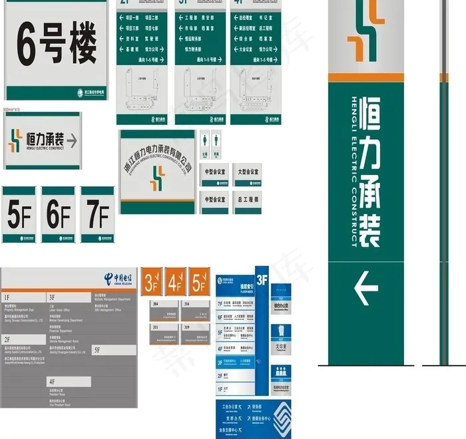Click the three-people meeting room icon
Image resolution: width=466 pixels, height=439 pixels.
(281, 372)
